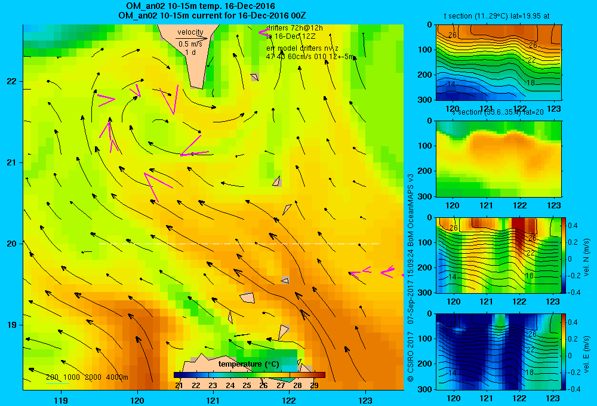Click the eastward velocity section plot panel
Image resolution: width=597 pixels, height=406 pixels.
pyautogui.click(x=498, y=352)
